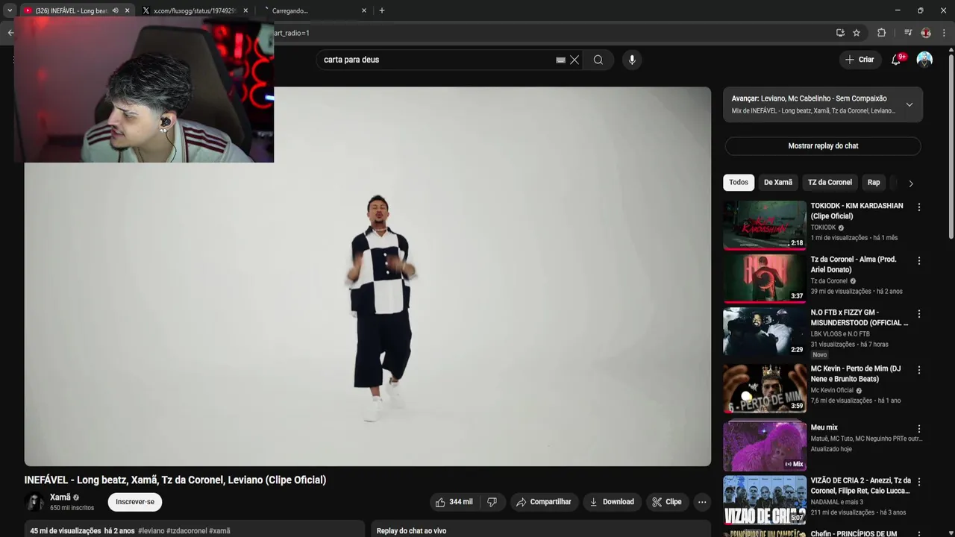Open Chrome three-dot menu
The width and height of the screenshot is (955, 537).
(x=945, y=33)
